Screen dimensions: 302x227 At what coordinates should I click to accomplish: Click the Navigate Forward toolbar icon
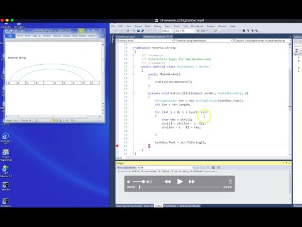(122, 31)
